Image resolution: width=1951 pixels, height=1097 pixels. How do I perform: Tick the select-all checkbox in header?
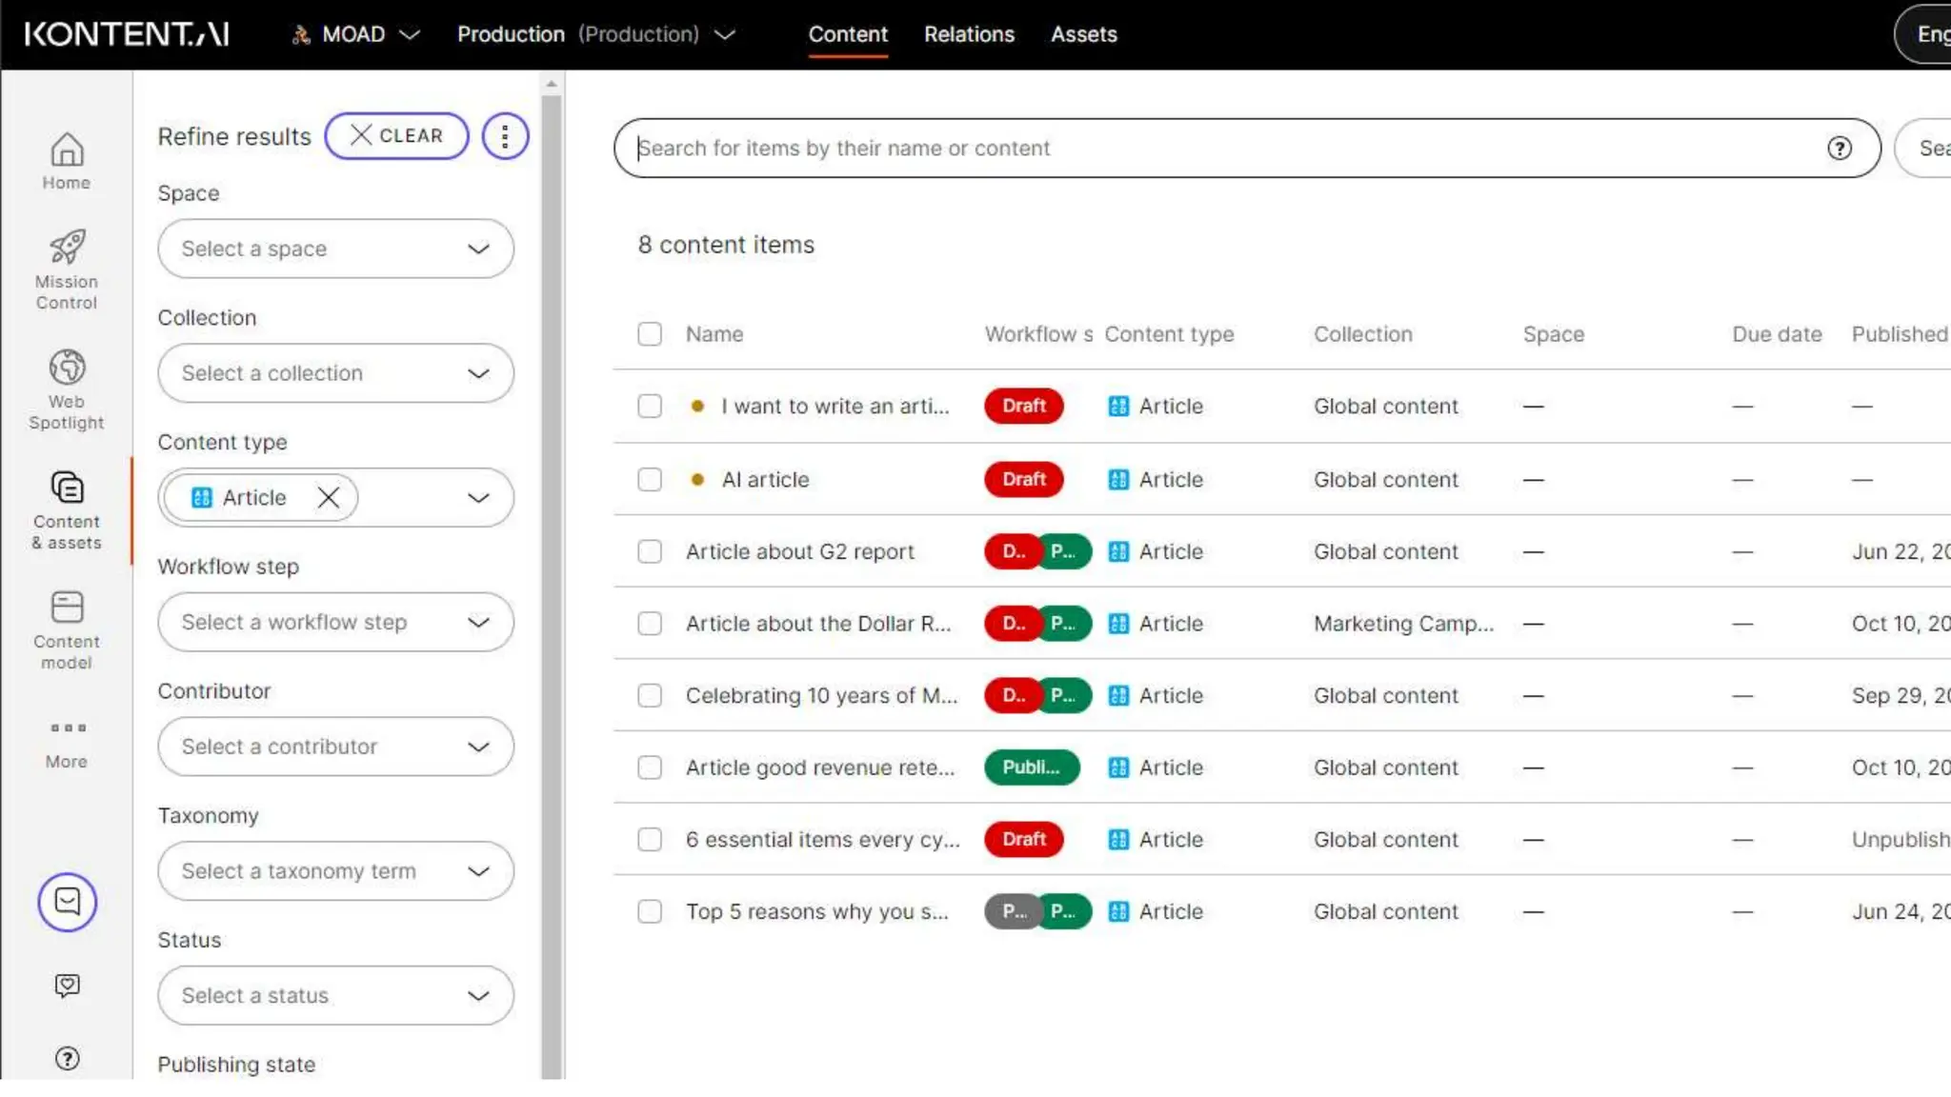point(650,334)
